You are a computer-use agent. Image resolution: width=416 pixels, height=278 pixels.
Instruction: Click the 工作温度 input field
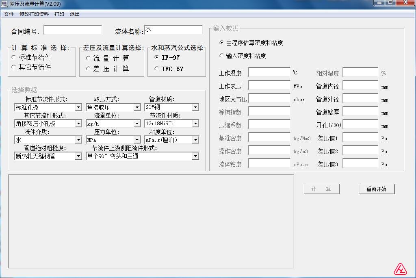coord(269,72)
